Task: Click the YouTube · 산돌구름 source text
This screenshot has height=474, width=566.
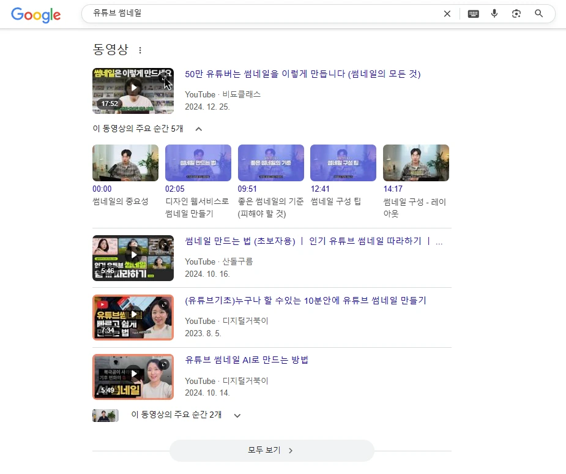Action: 218,261
